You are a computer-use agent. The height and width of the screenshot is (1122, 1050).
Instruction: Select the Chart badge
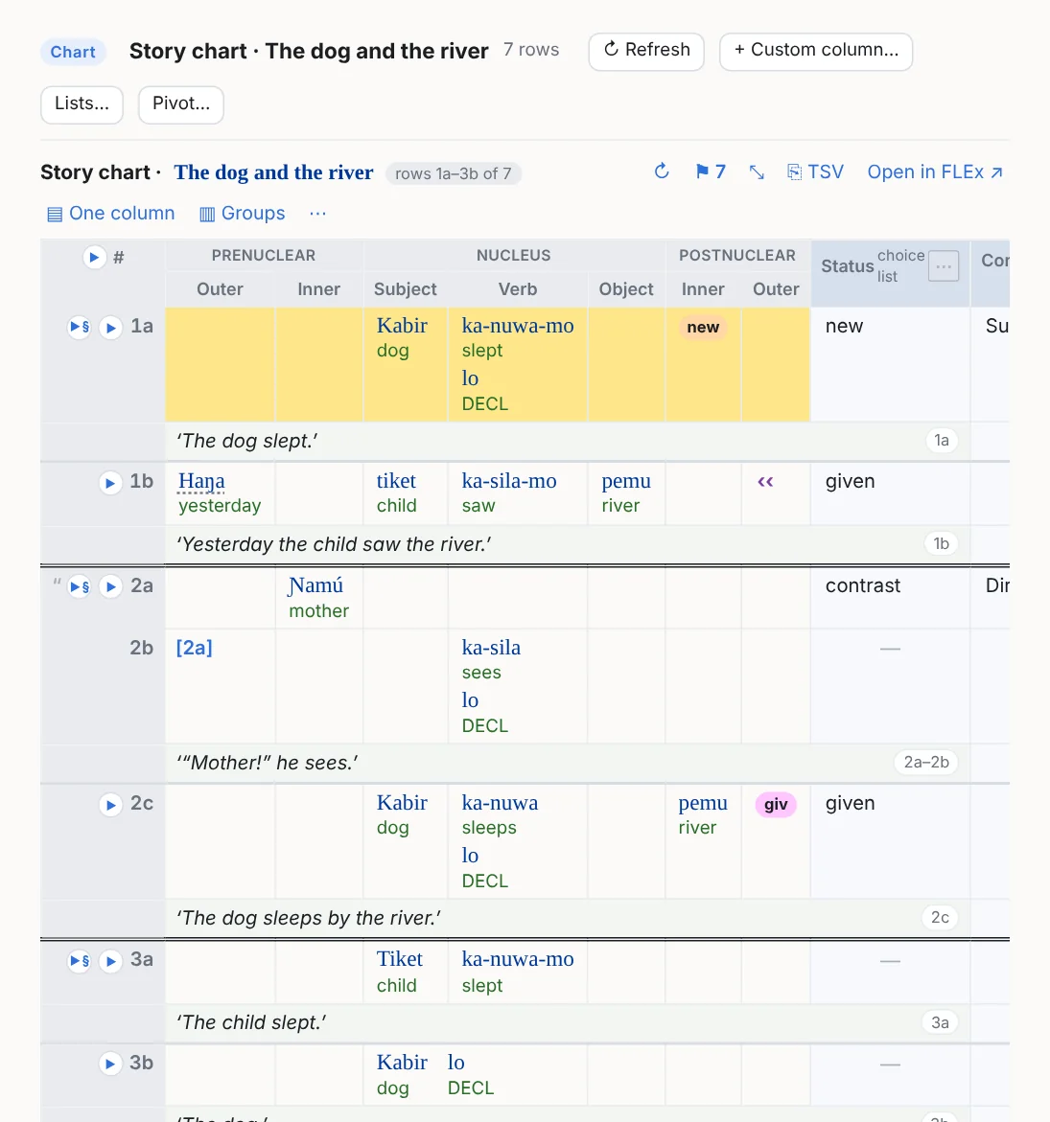[x=73, y=53]
